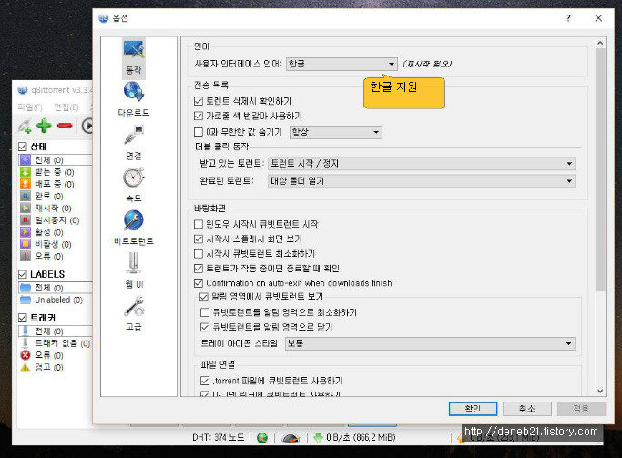622x458 pixels.
Task: Click the add torrent link icon in qBittorrent toolbar
Action: [25, 126]
